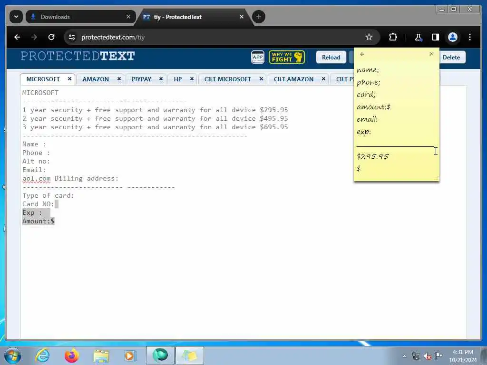Click the ProtectedText logo
Viewport: 487px width, 365px height.
[78, 56]
